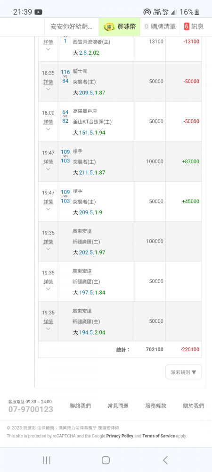This screenshot has width=212, height=472.
Task: Open the 購牌清單 tab
Action: pyautogui.click(x=160, y=26)
